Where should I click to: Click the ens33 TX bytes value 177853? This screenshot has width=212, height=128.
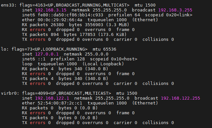pos(87,35)
